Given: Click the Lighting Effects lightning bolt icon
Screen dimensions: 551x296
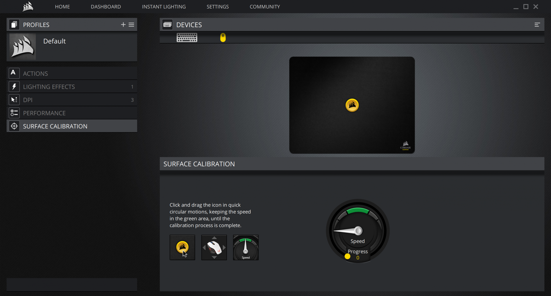Looking at the screenshot, I should pos(14,86).
